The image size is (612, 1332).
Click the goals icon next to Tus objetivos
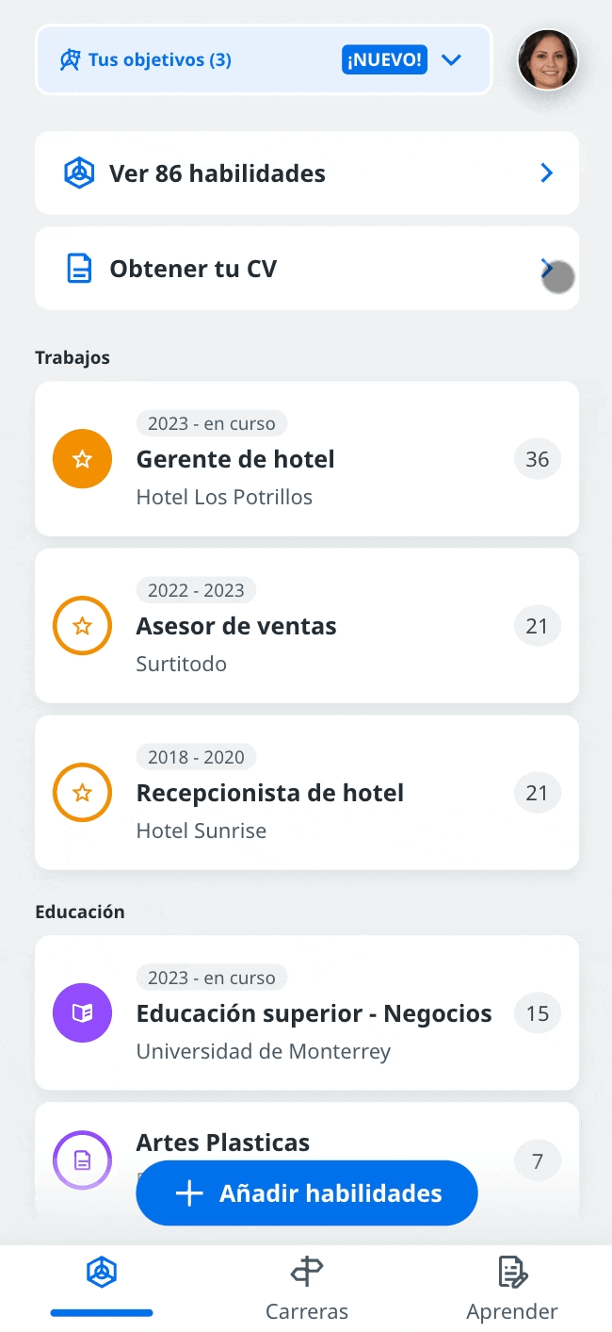pos(71,60)
